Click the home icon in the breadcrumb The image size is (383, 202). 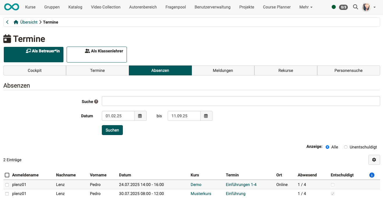tap(16, 22)
